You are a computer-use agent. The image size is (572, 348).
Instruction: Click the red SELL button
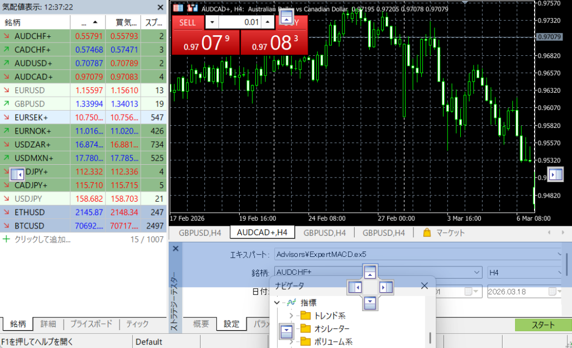pos(187,22)
